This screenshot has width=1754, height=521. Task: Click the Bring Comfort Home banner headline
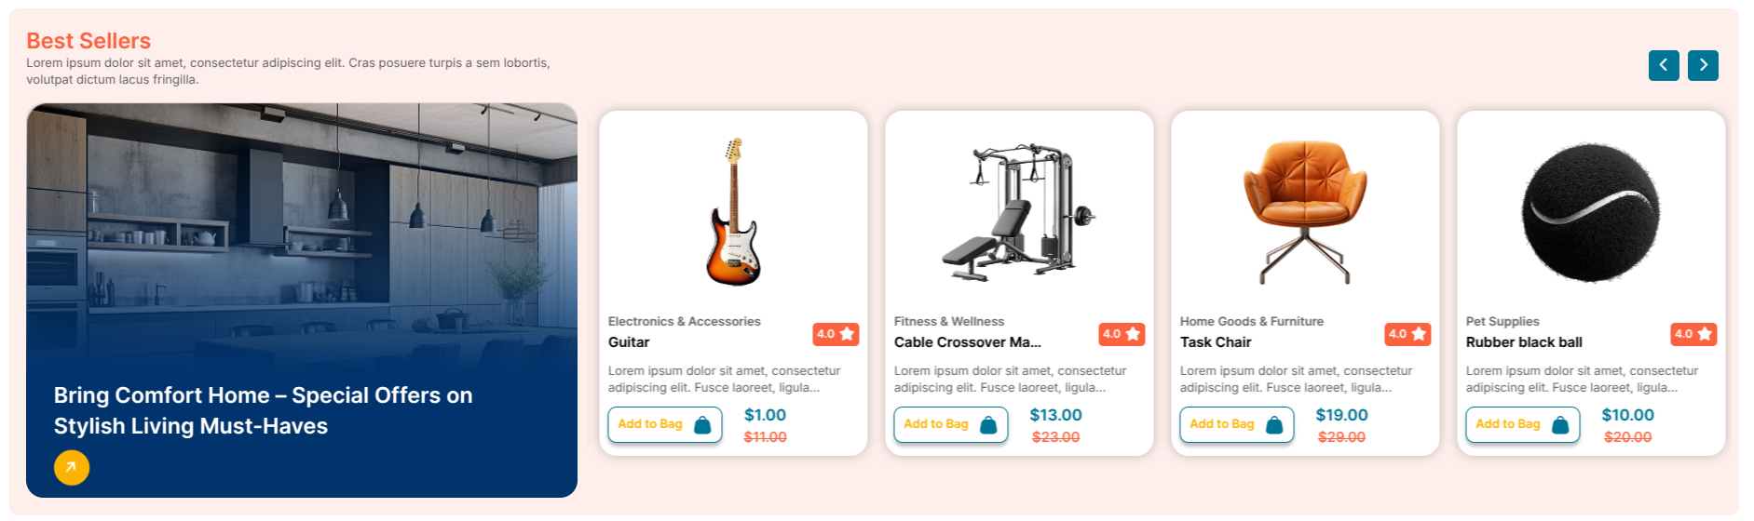pyautogui.click(x=263, y=410)
